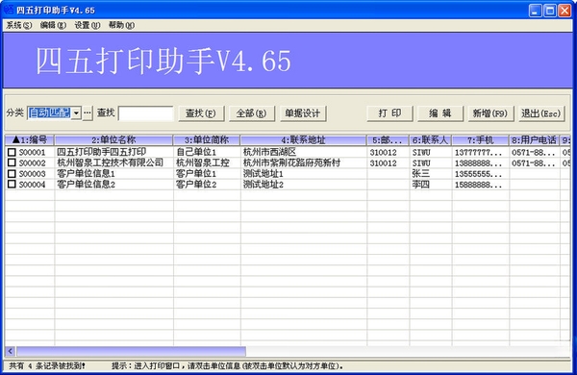Viewport: 577px width, 375px height.
Task: Sort by 2:单位名称 column header
Action: [113, 140]
